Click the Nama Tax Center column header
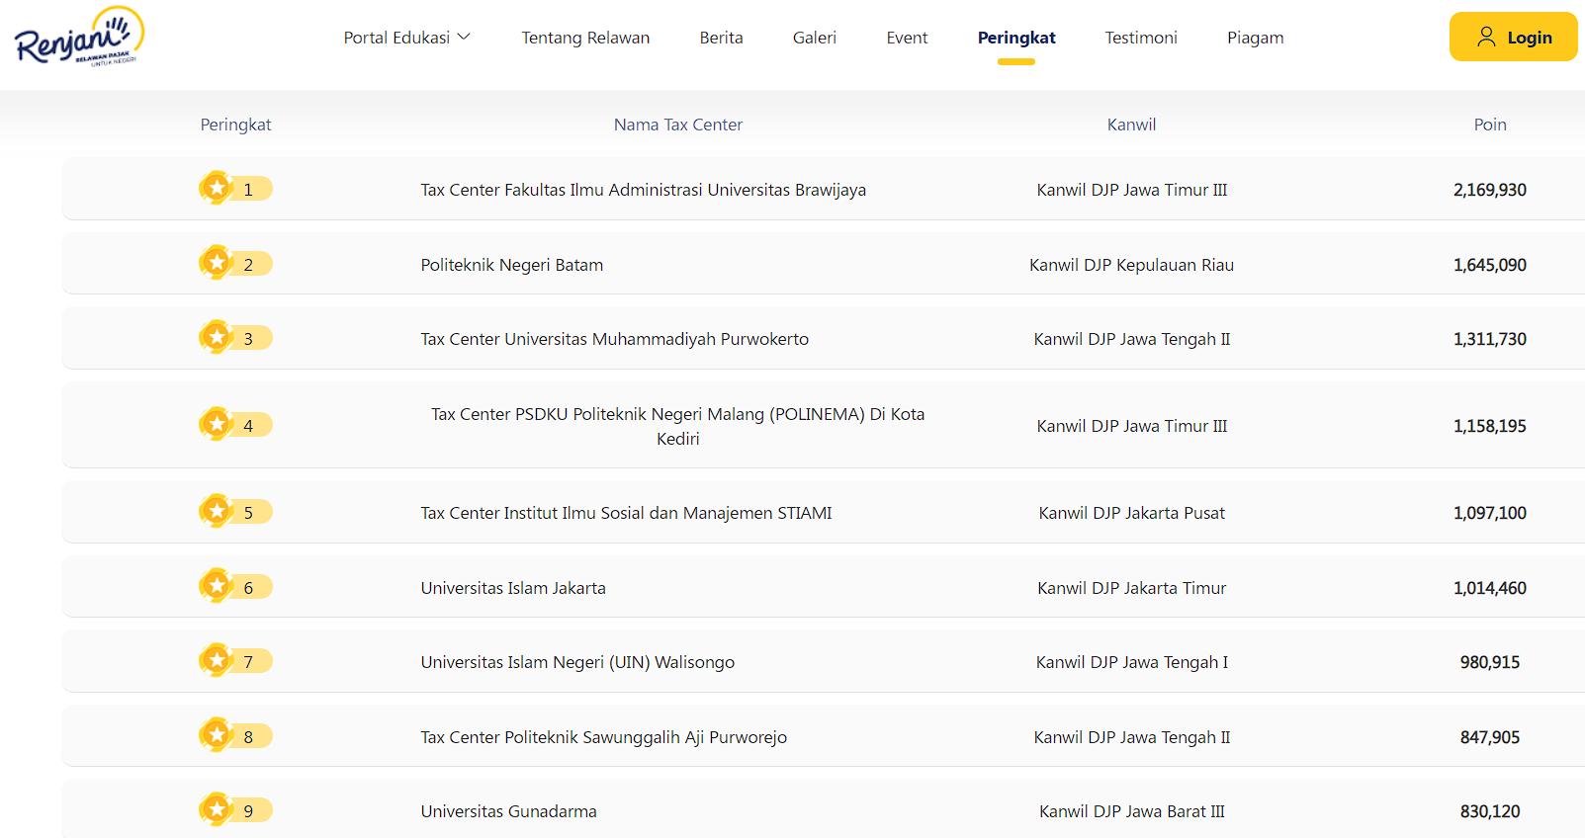 coord(678,125)
